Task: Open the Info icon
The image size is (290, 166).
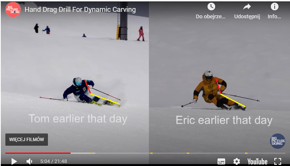Action: pyautogui.click(x=275, y=7)
